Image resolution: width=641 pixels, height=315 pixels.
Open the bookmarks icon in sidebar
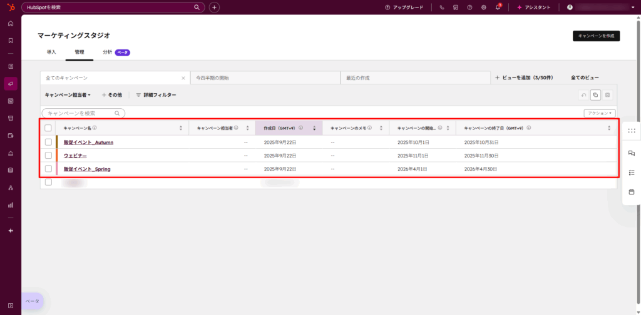click(11, 41)
